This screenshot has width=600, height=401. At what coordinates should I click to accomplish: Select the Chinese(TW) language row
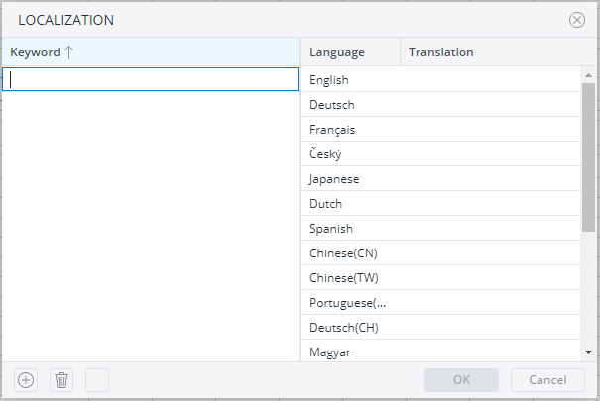coord(440,278)
